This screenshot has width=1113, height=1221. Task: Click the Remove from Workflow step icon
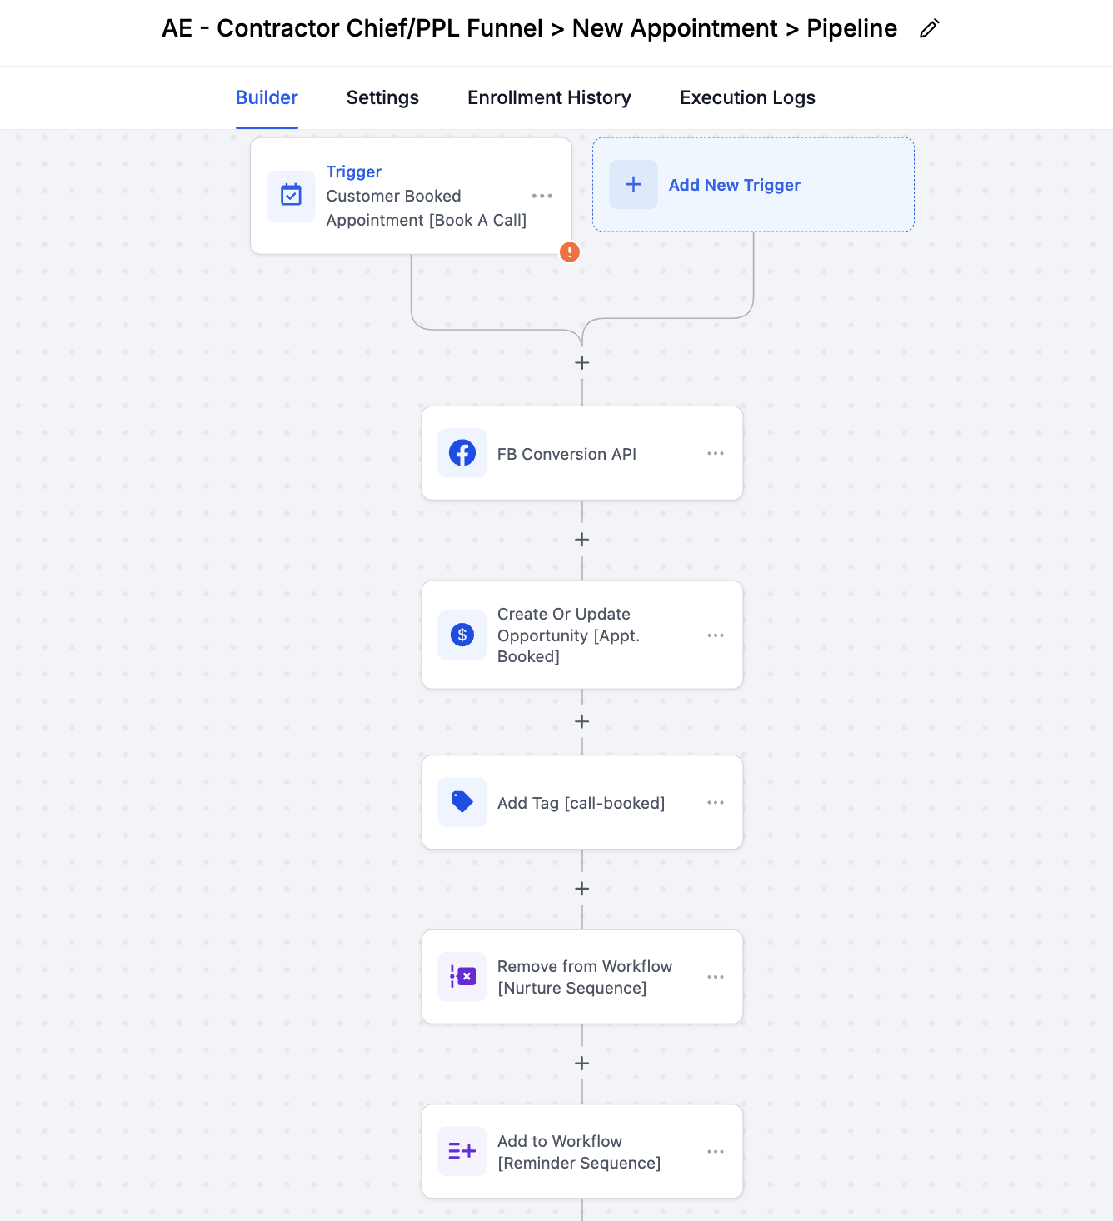pyautogui.click(x=462, y=976)
